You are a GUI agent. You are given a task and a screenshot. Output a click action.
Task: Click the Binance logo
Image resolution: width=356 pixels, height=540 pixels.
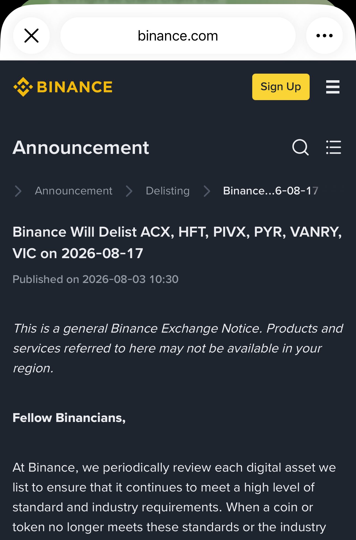pyautogui.click(x=63, y=87)
